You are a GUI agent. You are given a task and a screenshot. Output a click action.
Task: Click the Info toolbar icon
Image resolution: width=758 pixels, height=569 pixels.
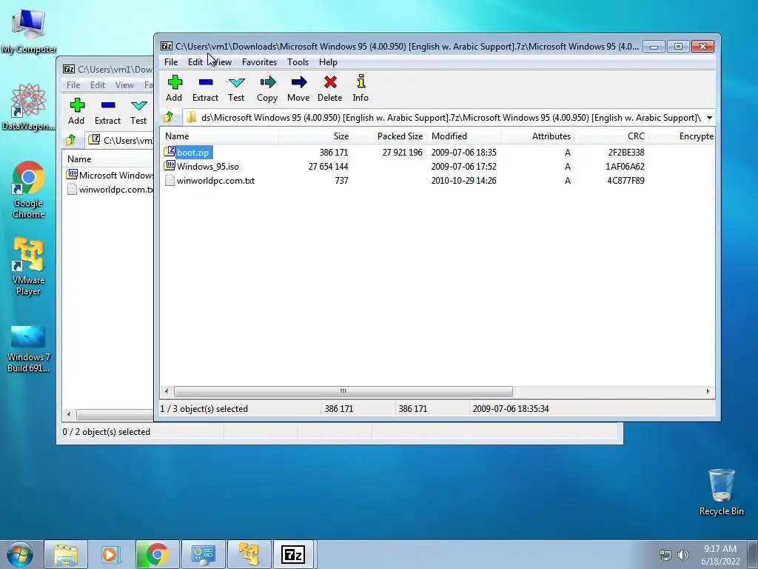pyautogui.click(x=360, y=81)
